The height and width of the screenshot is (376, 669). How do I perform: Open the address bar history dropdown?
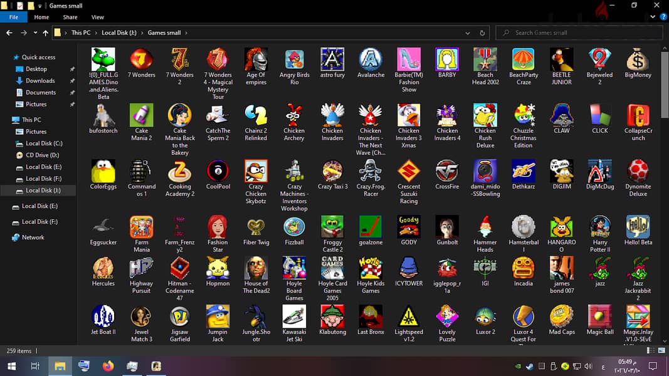click(x=468, y=33)
